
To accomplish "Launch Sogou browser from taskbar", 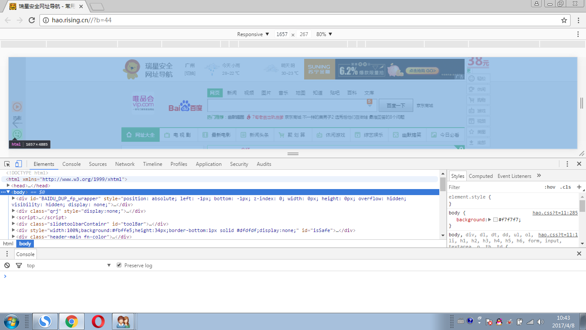I will pos(45,321).
